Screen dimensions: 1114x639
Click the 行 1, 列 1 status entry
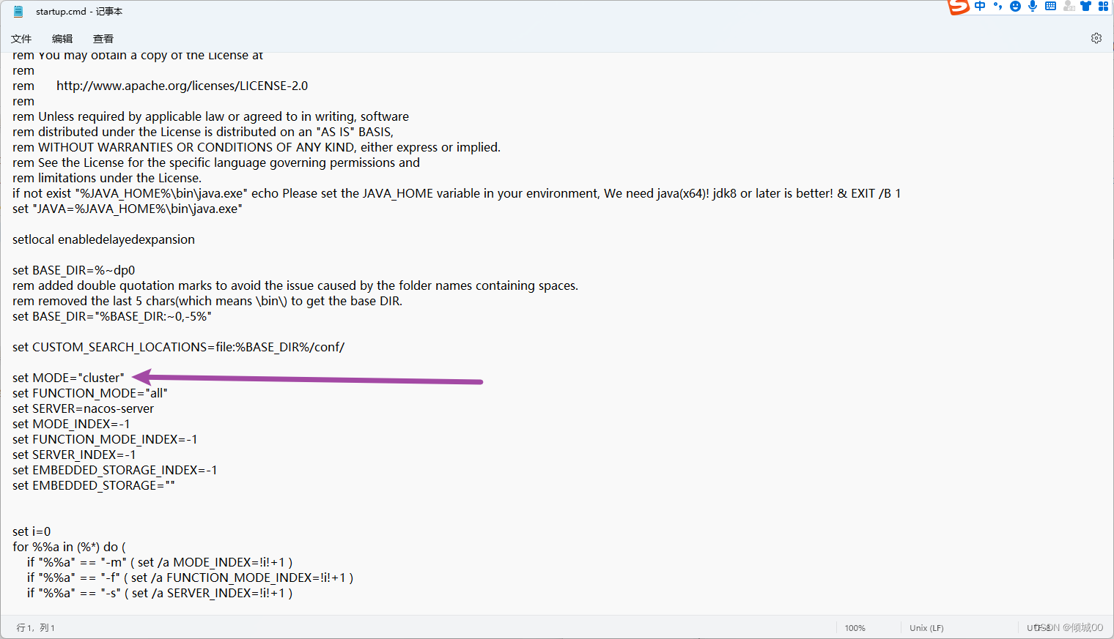click(36, 628)
